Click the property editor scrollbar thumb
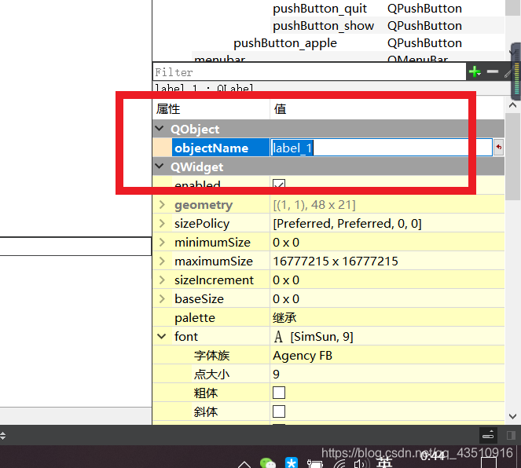 [512, 156]
